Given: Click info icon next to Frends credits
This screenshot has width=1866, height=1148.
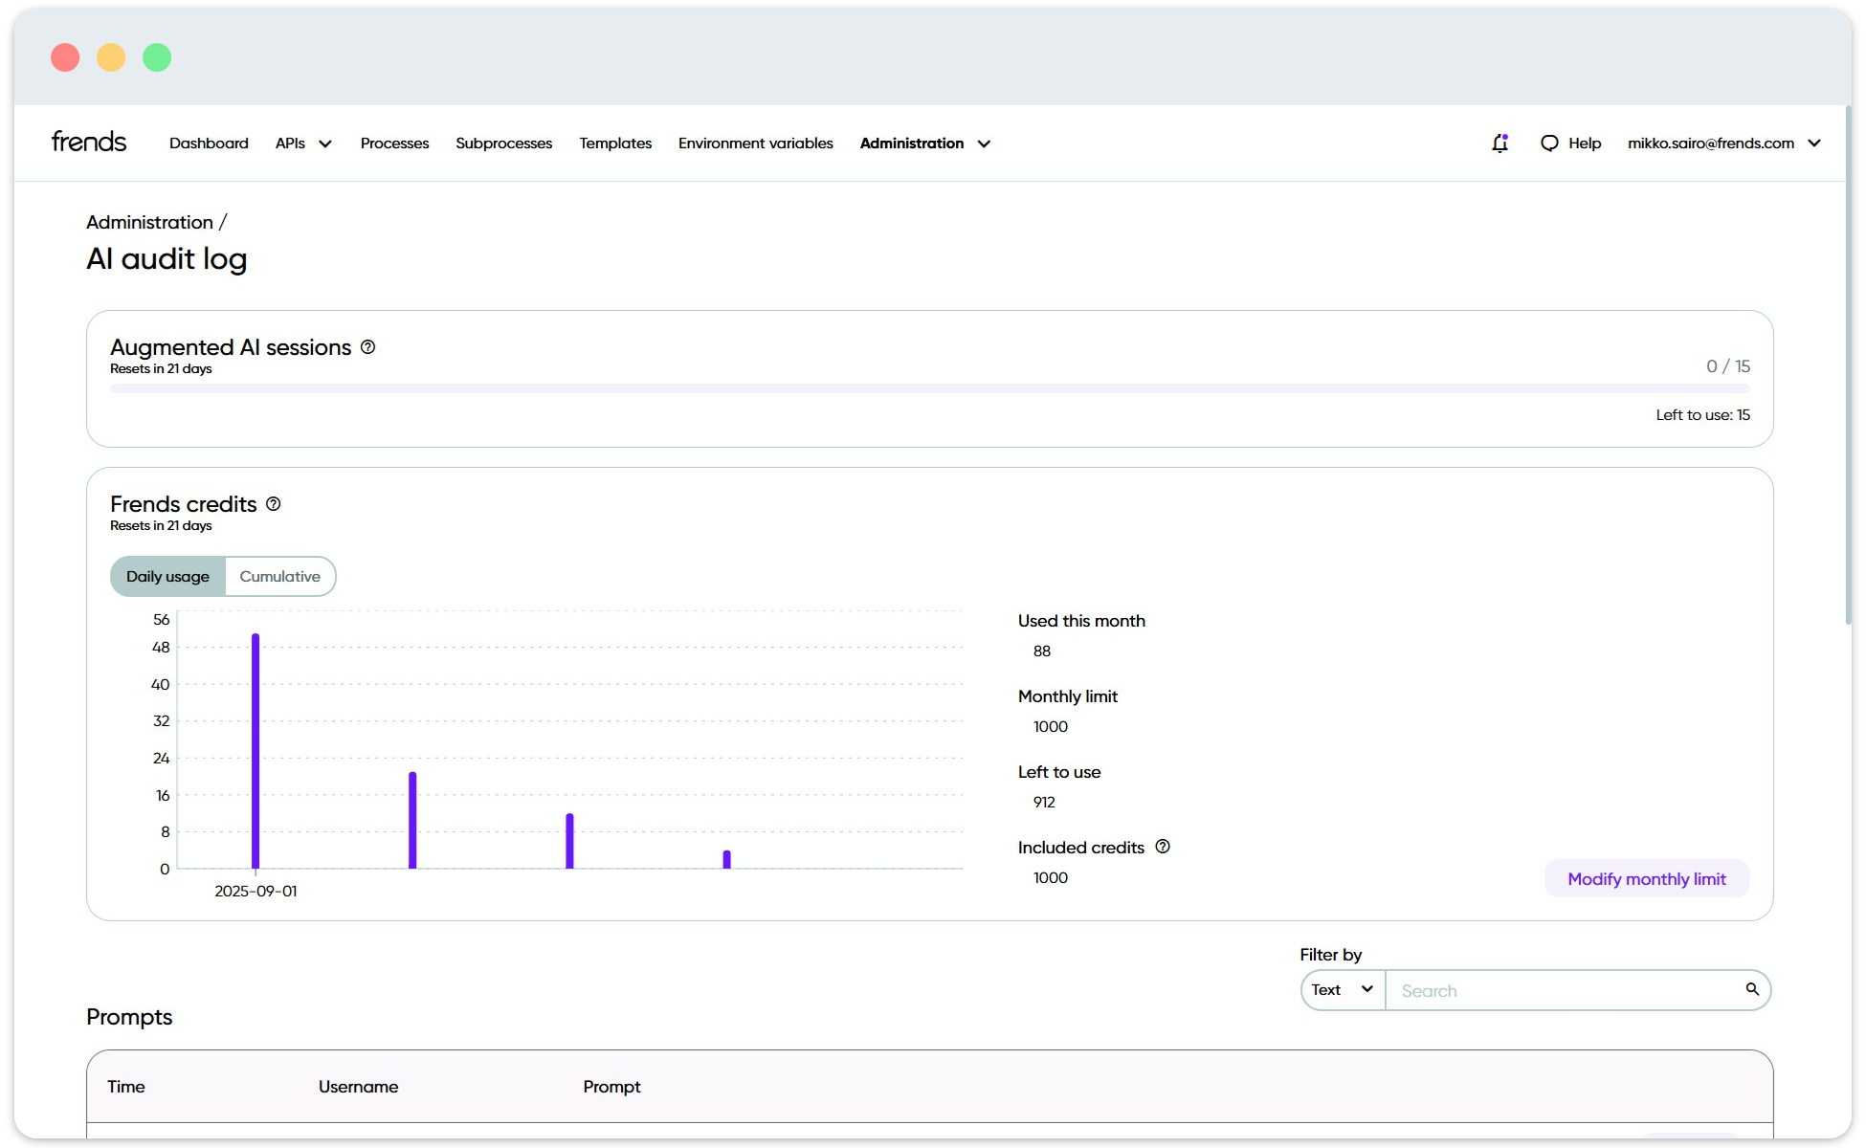Looking at the screenshot, I should click(x=274, y=504).
